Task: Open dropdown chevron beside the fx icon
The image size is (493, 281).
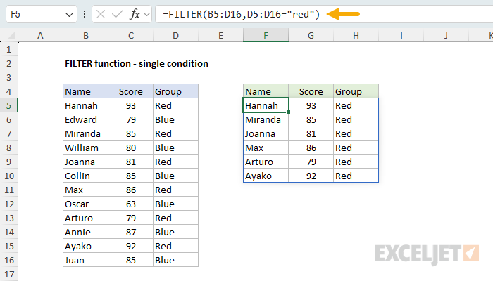Action: coord(146,14)
